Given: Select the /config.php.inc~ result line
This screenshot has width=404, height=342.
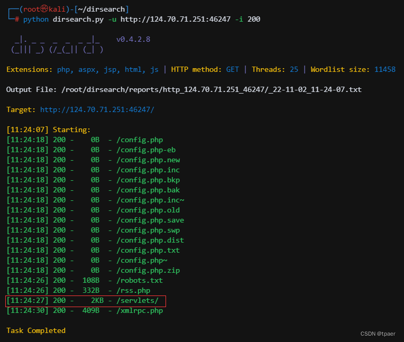Looking at the screenshot, I should 95,200.
